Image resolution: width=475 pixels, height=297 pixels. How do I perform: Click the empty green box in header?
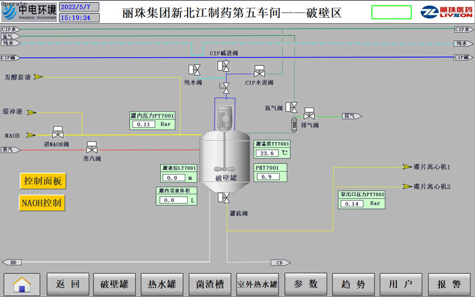tap(391, 12)
